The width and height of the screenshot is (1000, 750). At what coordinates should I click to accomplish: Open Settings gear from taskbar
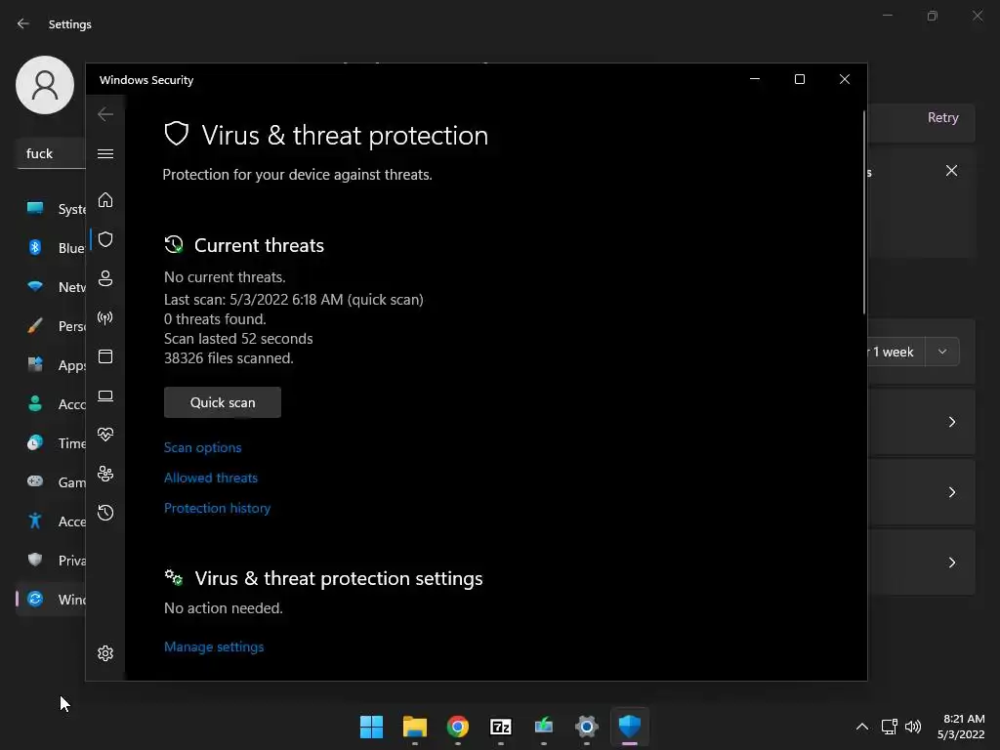(x=587, y=727)
